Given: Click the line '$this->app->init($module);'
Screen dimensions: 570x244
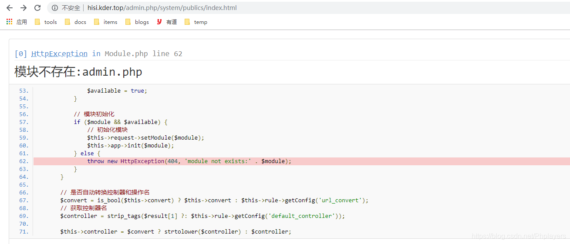Looking at the screenshot, I should 131,145.
